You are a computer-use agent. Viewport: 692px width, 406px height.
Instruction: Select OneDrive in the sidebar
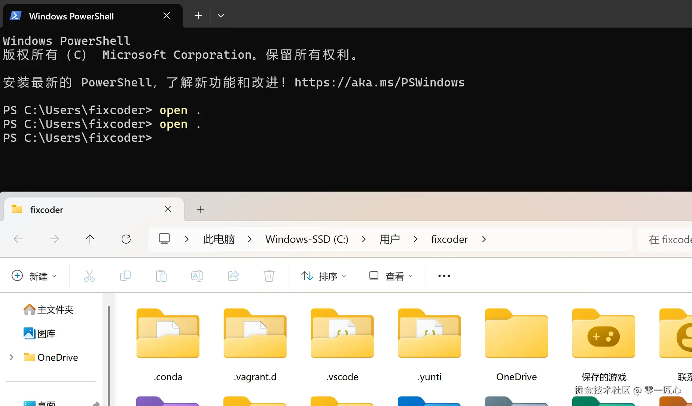51,357
